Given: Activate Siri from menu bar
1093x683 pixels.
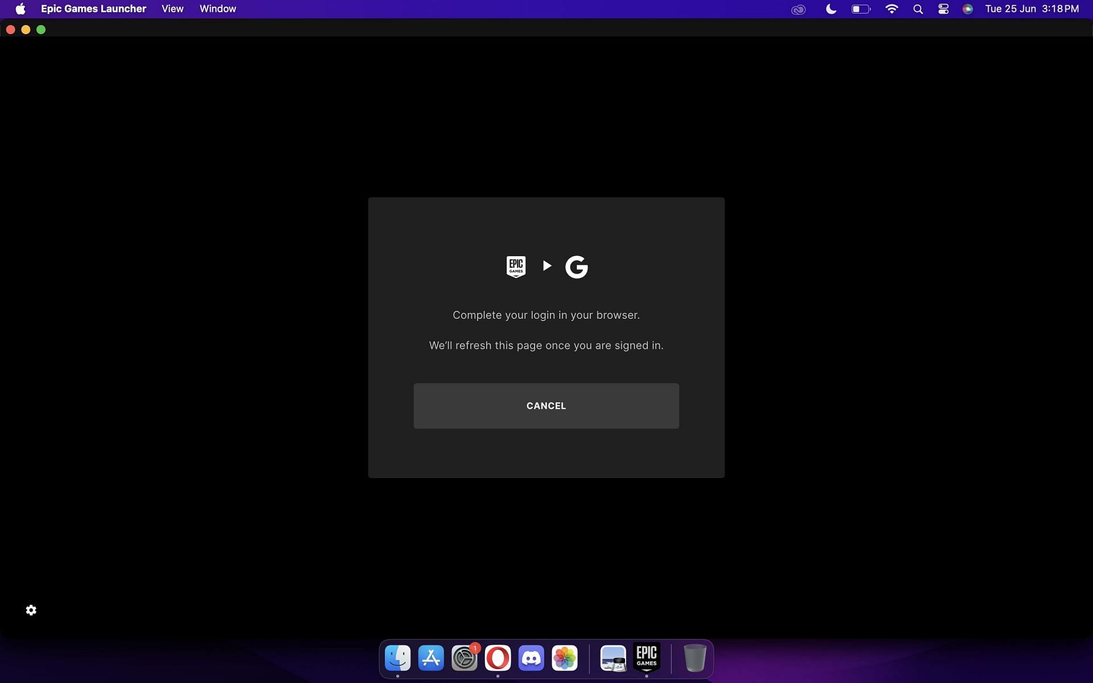Looking at the screenshot, I should click(968, 9).
